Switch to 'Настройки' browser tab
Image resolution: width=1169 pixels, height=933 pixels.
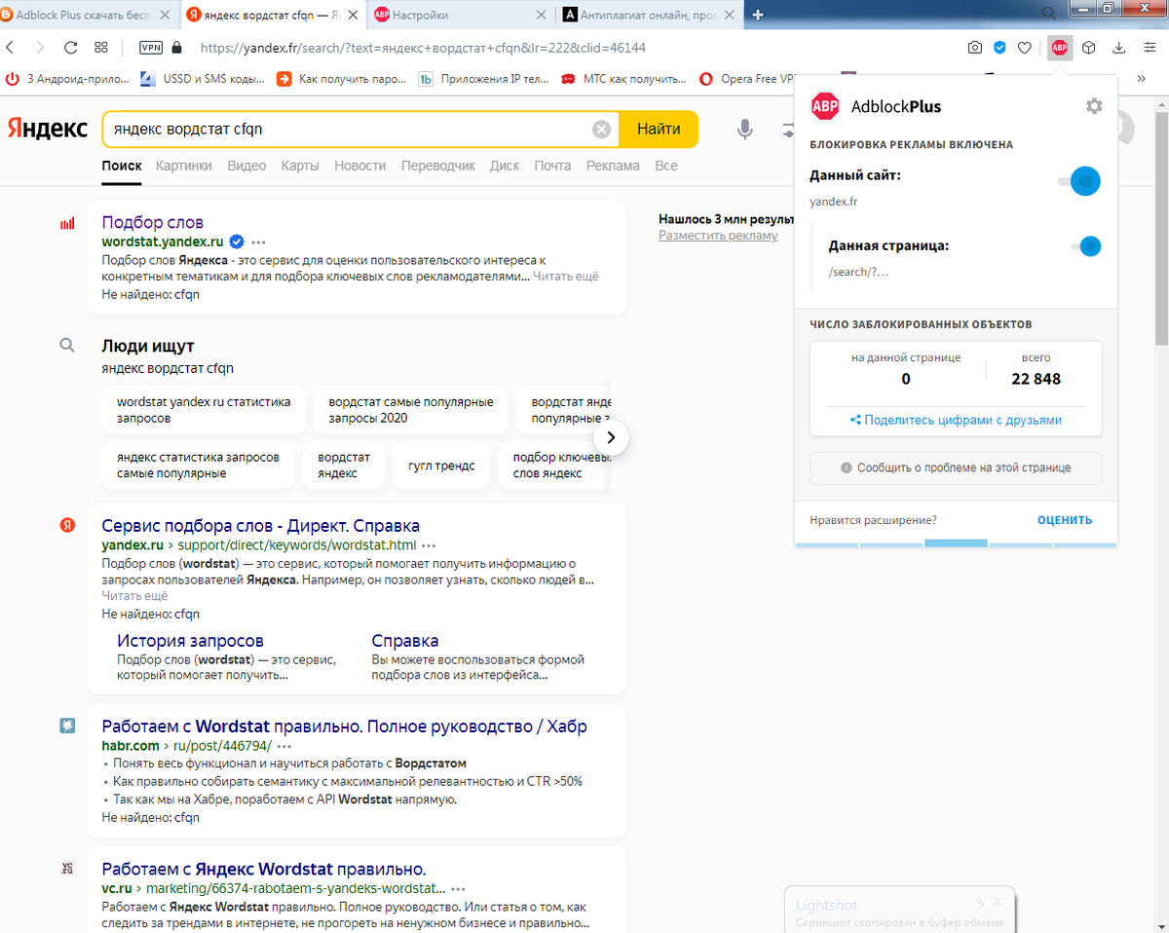coord(458,15)
